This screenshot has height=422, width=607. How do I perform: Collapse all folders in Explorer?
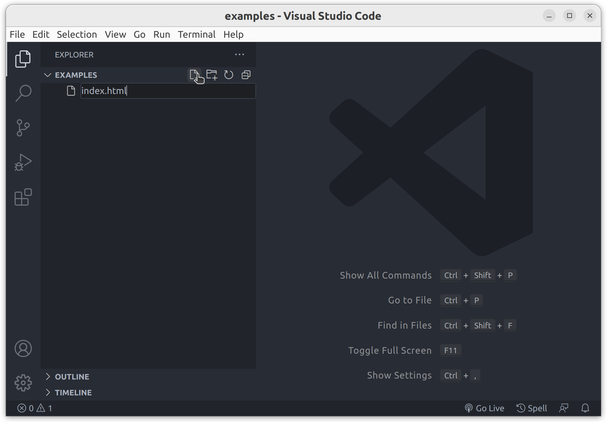pos(246,75)
